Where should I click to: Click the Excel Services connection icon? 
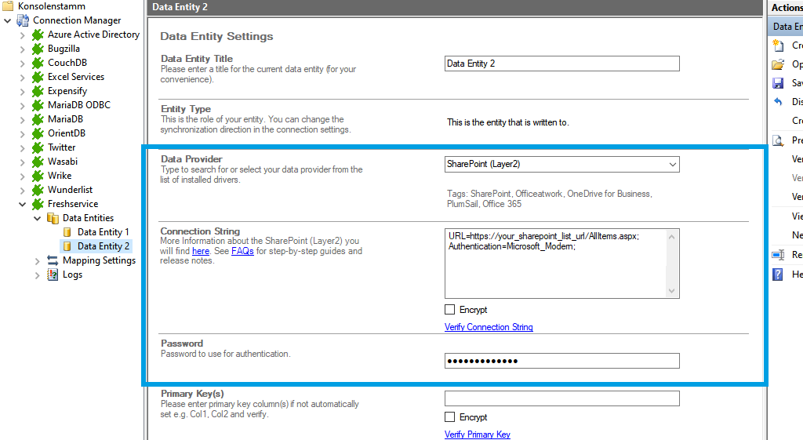[x=38, y=77]
